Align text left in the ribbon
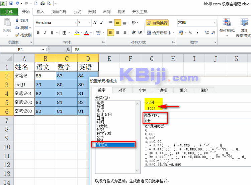 pyautogui.click(x=111, y=33)
